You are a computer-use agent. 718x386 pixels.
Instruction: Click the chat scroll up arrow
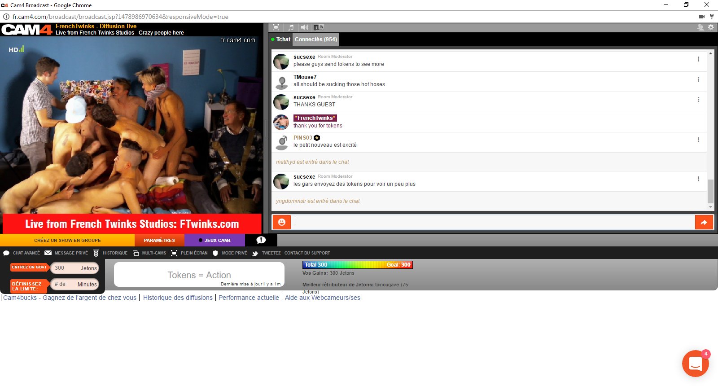click(x=710, y=53)
